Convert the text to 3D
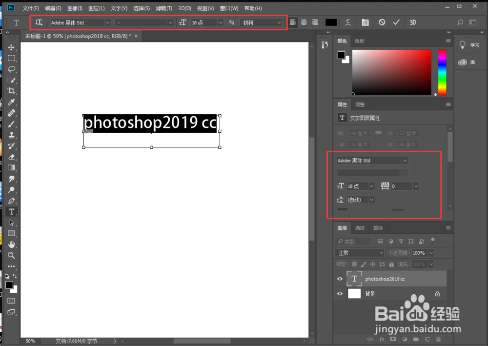 coord(413,22)
